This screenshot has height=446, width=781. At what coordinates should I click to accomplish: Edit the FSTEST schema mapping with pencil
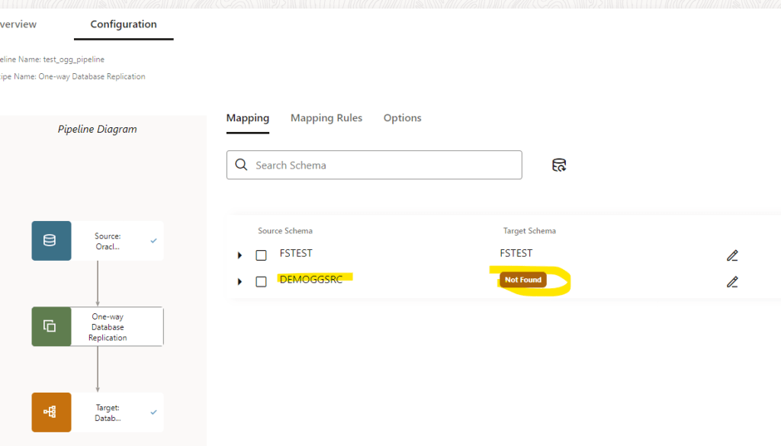click(x=732, y=255)
